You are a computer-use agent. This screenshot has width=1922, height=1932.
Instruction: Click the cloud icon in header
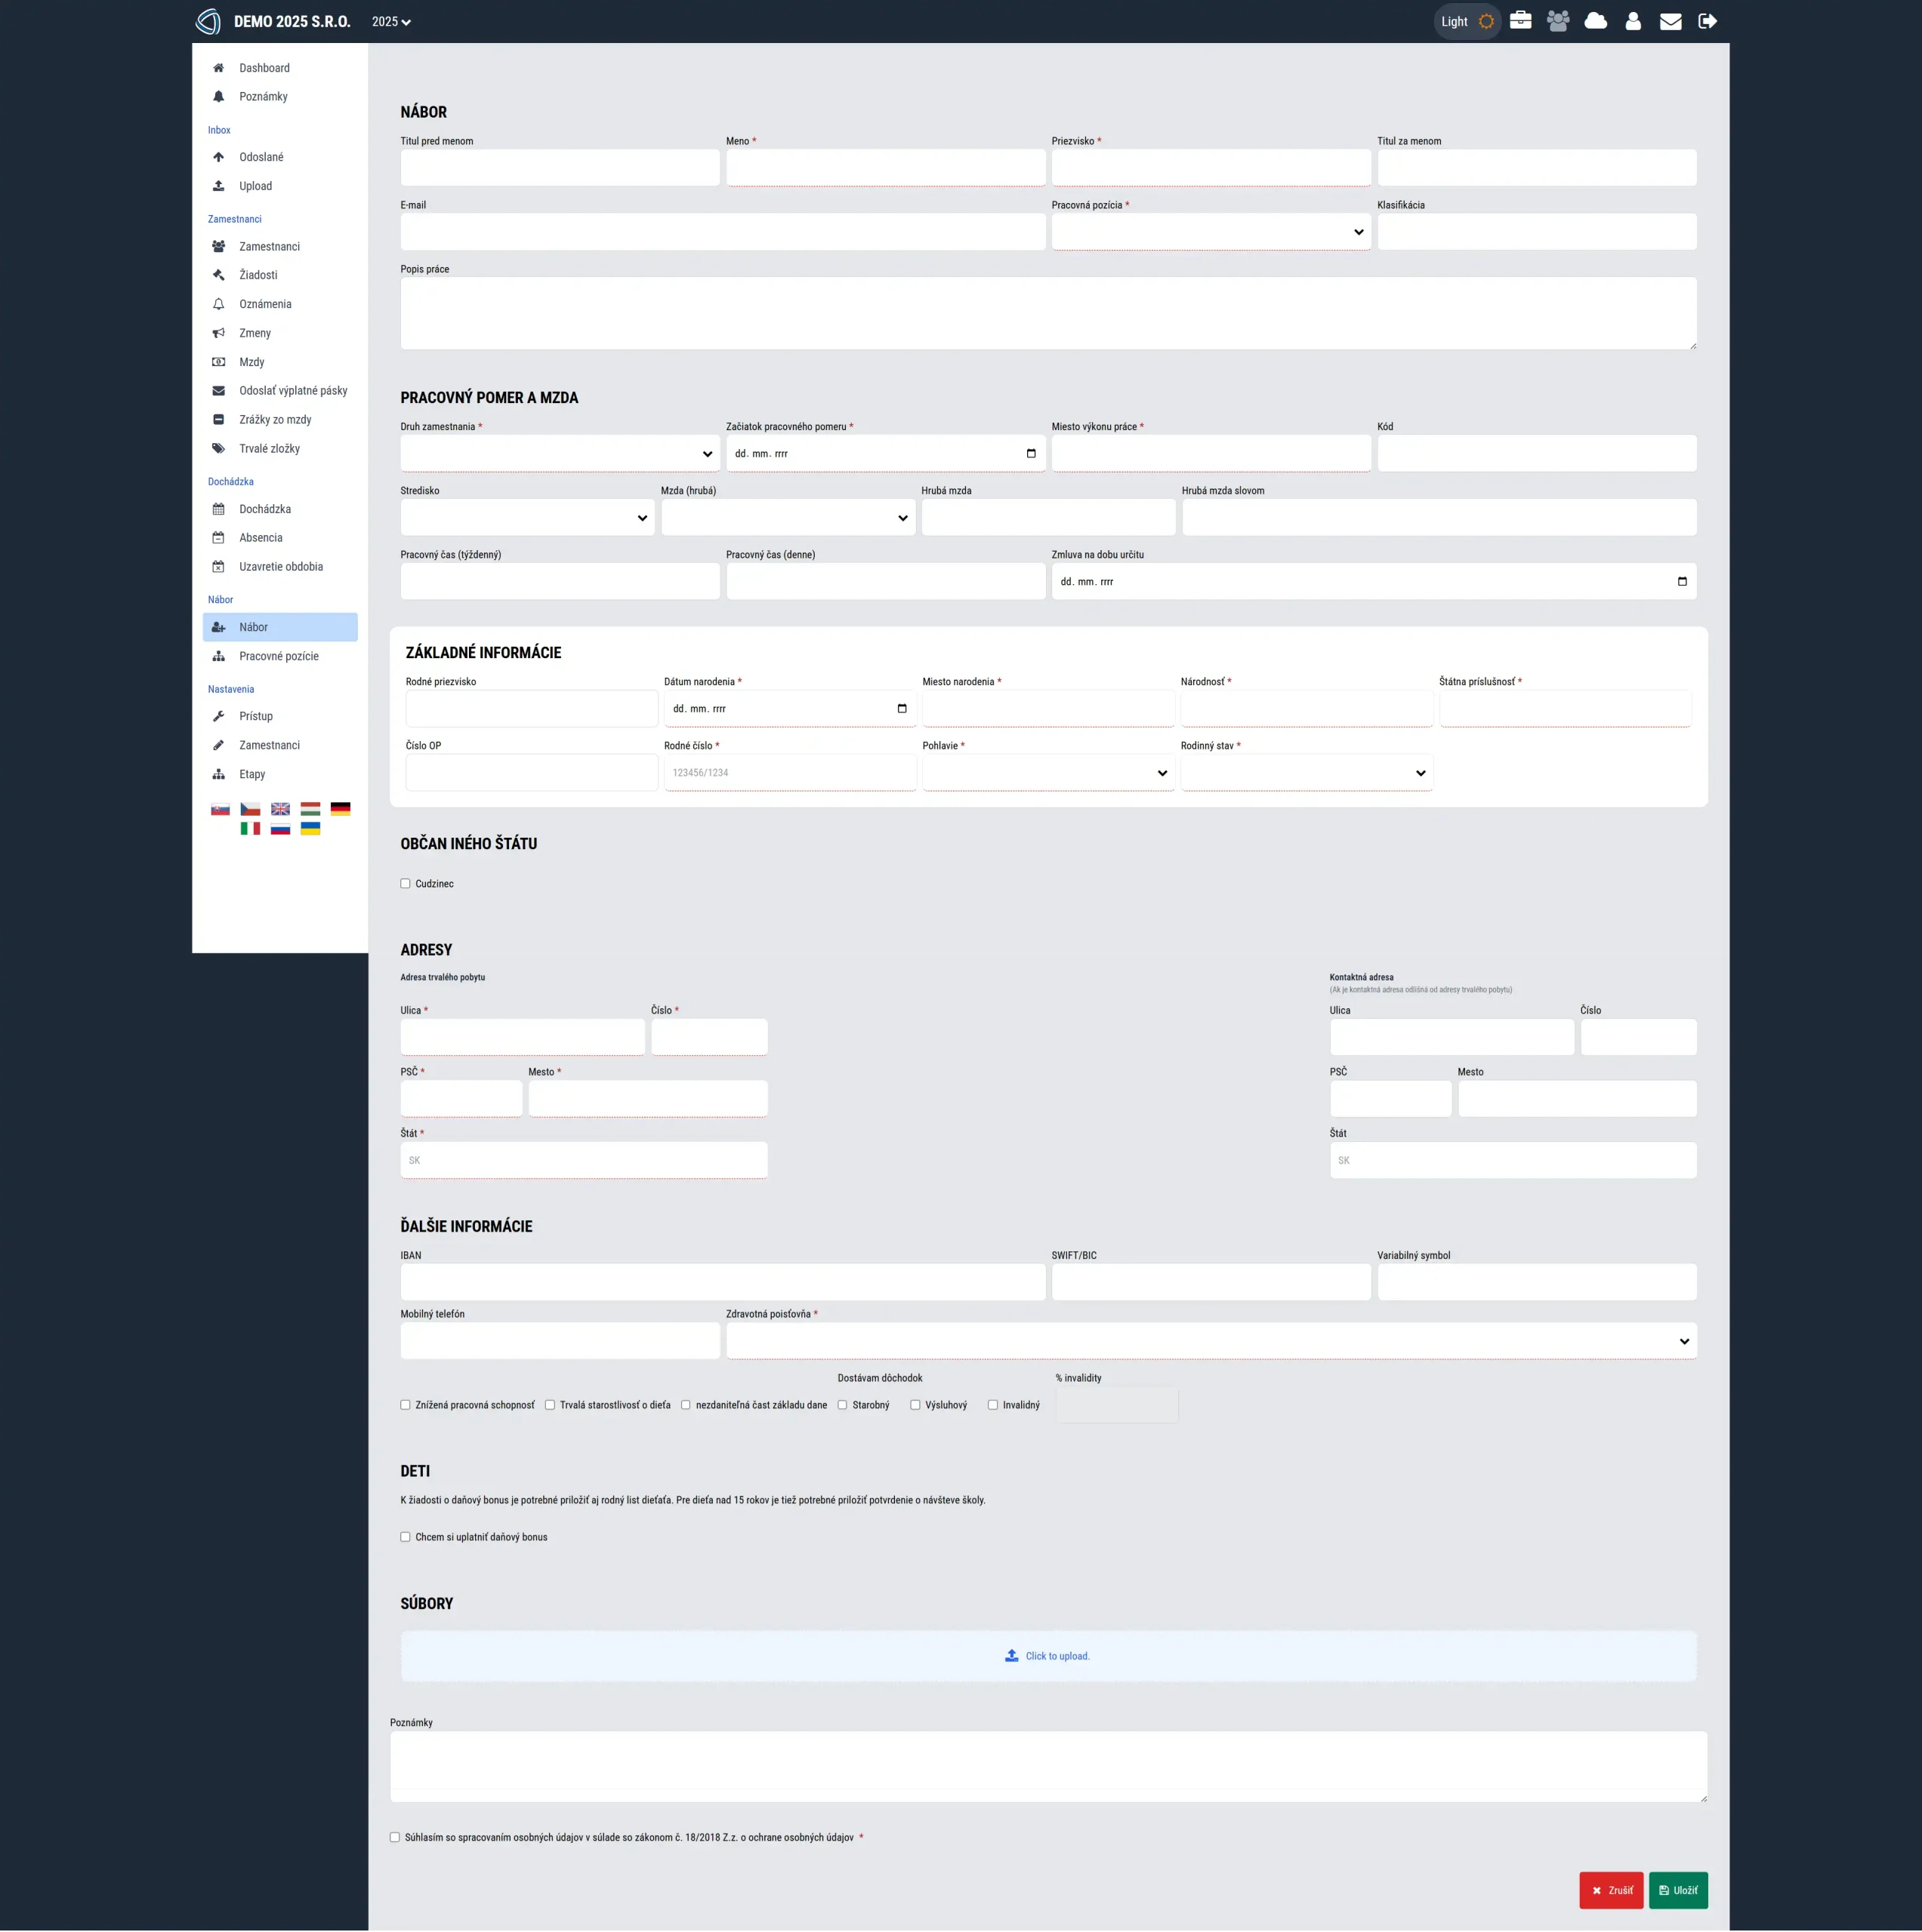[1595, 21]
